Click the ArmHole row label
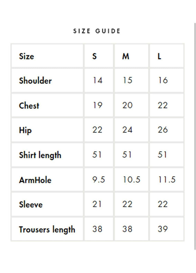This screenshot has height=273, width=196. 35,180
